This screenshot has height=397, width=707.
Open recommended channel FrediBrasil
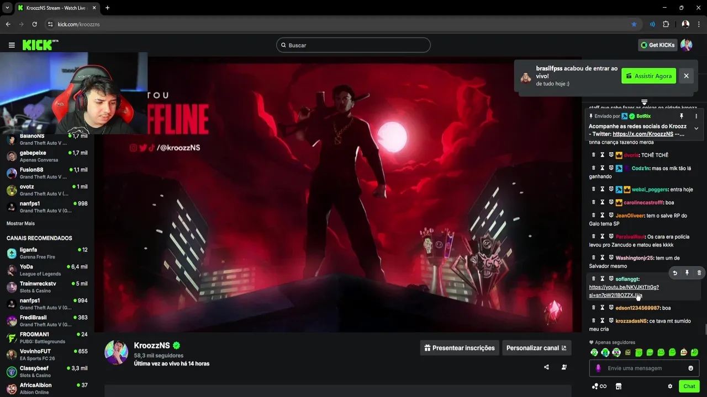click(x=47, y=321)
